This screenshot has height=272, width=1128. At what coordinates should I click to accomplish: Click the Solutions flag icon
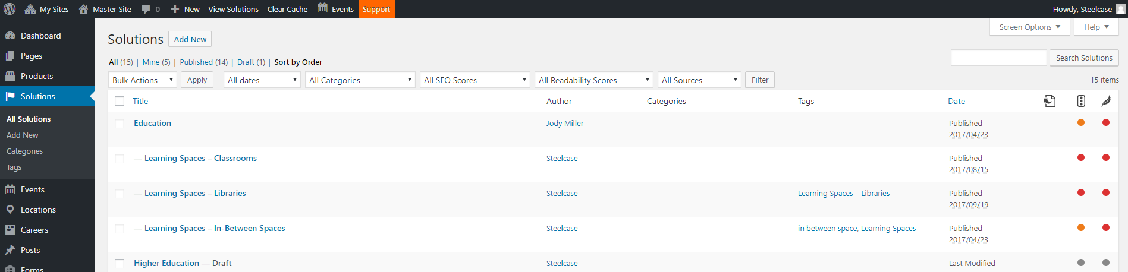(x=10, y=96)
